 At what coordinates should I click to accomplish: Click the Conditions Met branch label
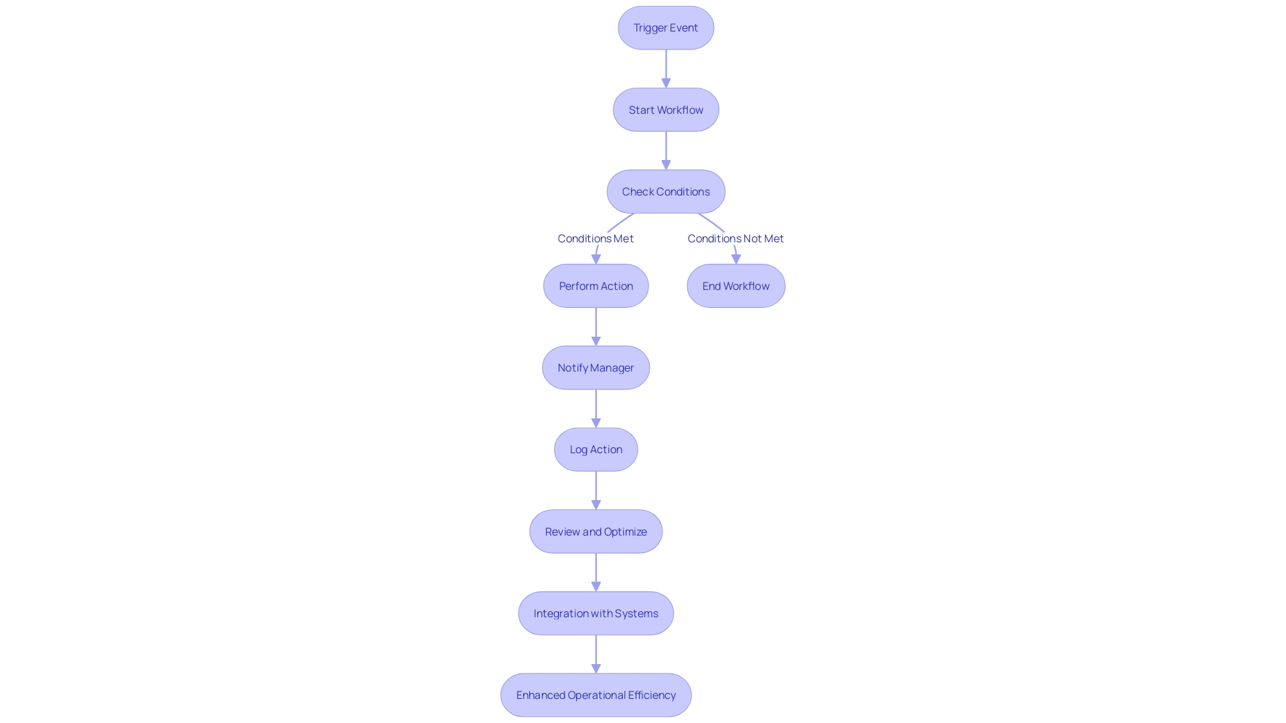(x=595, y=238)
